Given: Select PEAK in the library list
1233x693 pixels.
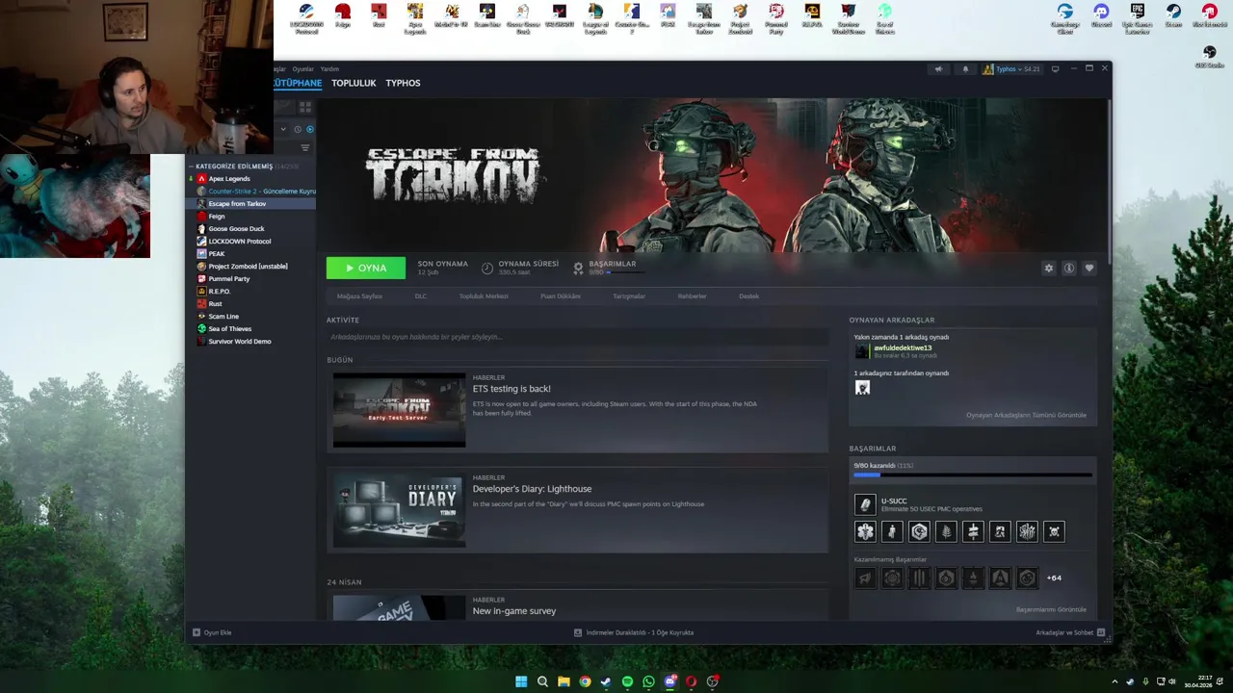Looking at the screenshot, I should (217, 254).
